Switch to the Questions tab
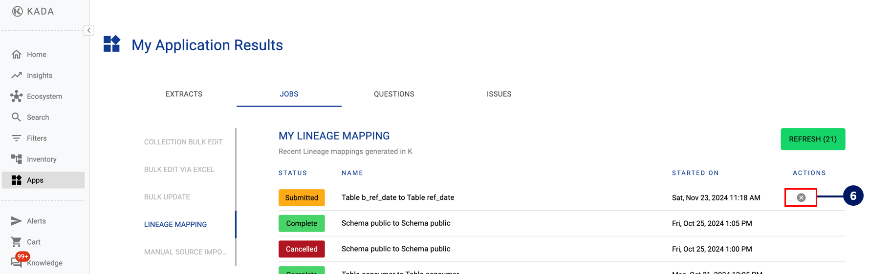The image size is (869, 274). point(394,94)
